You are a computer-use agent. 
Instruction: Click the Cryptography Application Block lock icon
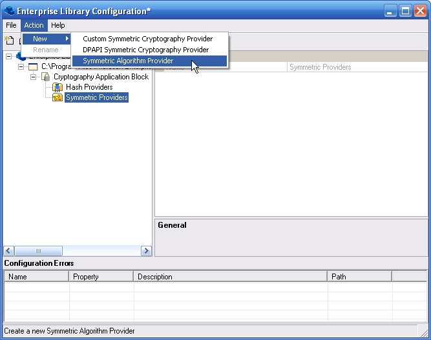45,77
